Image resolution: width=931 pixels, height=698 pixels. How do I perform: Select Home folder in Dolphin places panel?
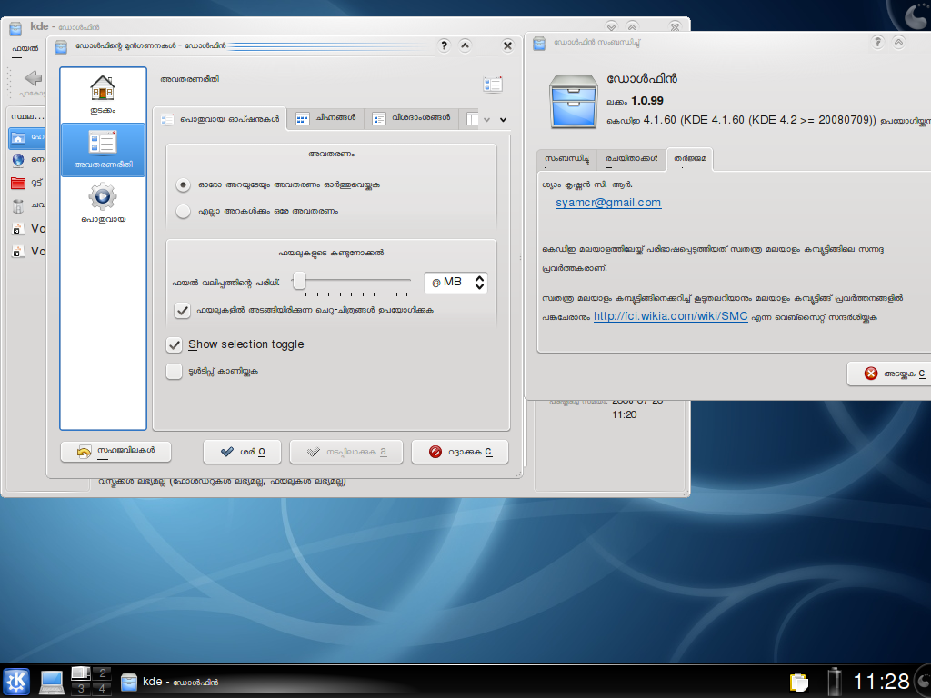pos(27,137)
